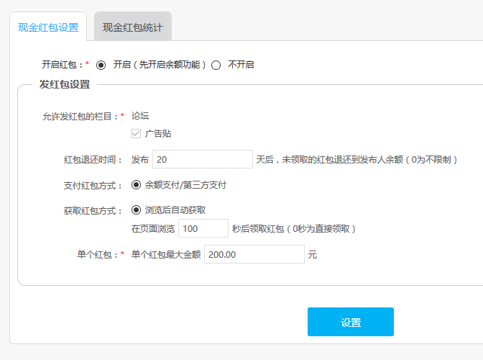Click the 论坛 category text
Image resolution: width=483 pixels, height=360 pixels.
coord(140,116)
